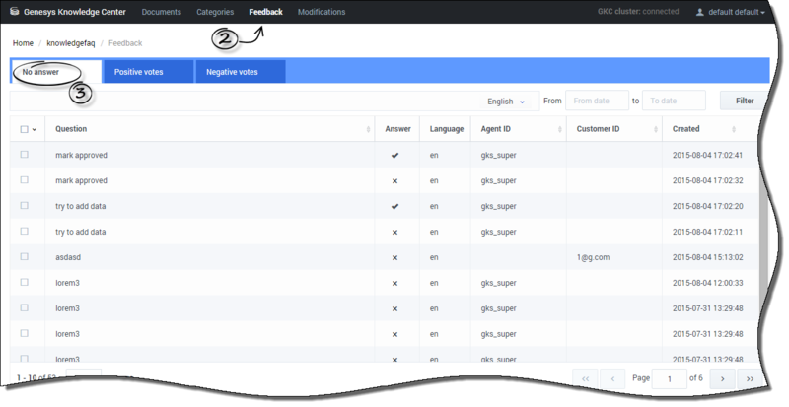The image size is (789, 407).
Task: Click the X answer icon in asdasd row
Action: [394, 257]
